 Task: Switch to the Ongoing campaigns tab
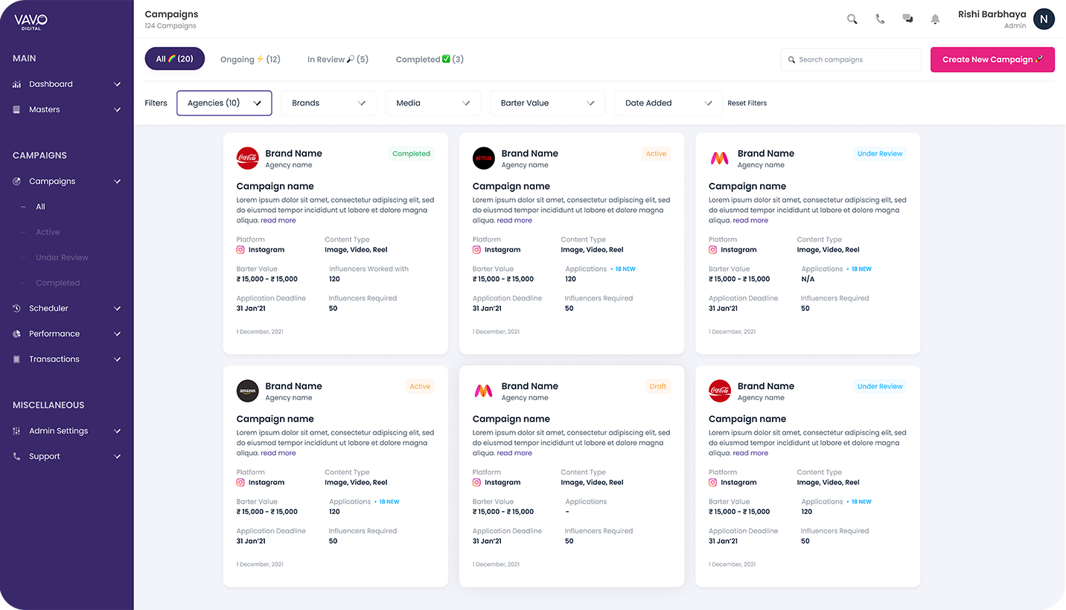[250, 58]
